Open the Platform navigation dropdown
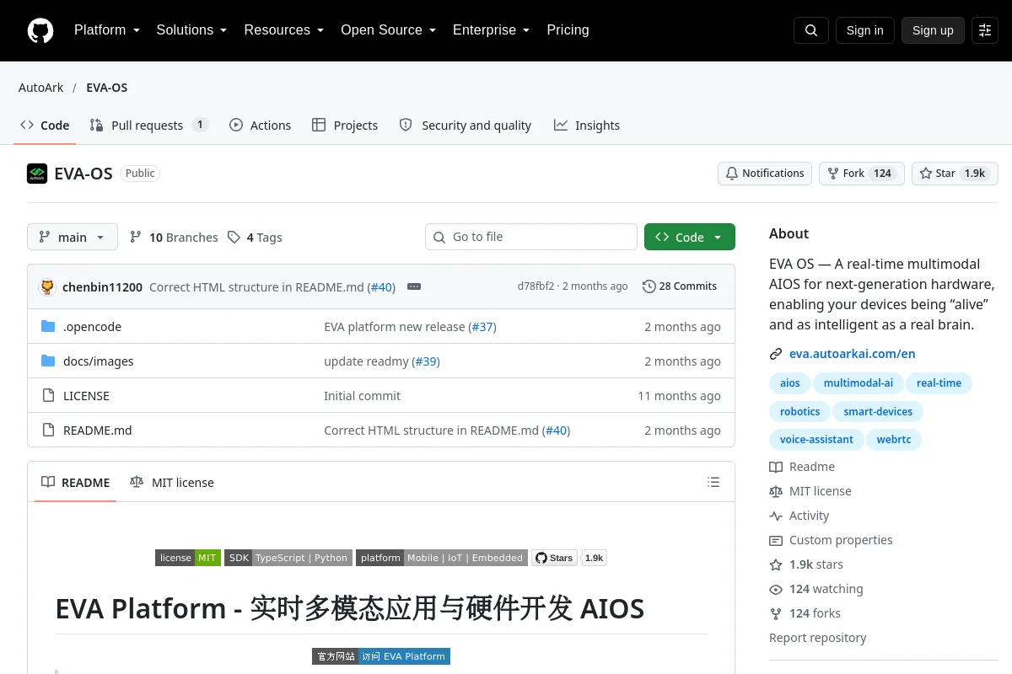The width and height of the screenshot is (1012, 674). pos(106,30)
